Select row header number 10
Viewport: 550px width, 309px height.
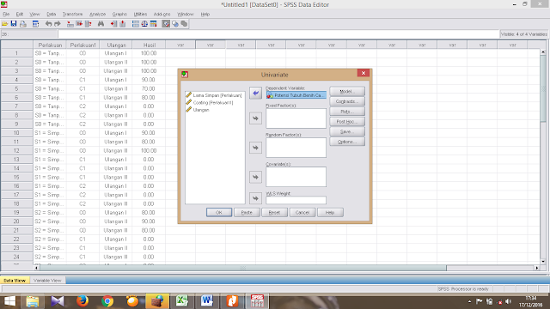(x=16, y=133)
